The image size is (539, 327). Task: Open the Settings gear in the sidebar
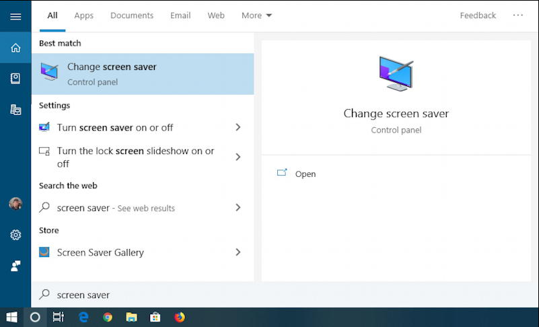[x=15, y=235]
